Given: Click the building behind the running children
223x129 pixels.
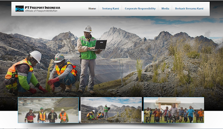Looking at the screenshot, I should (168, 103).
